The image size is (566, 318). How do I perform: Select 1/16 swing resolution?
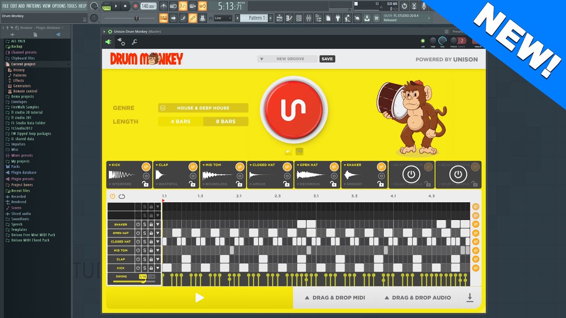[142, 276]
